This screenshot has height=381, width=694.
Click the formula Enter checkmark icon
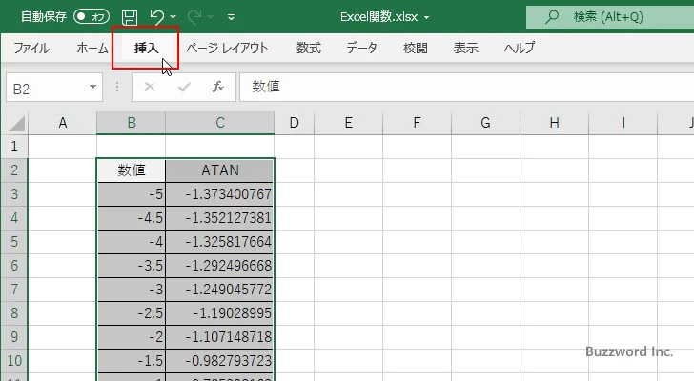[184, 87]
